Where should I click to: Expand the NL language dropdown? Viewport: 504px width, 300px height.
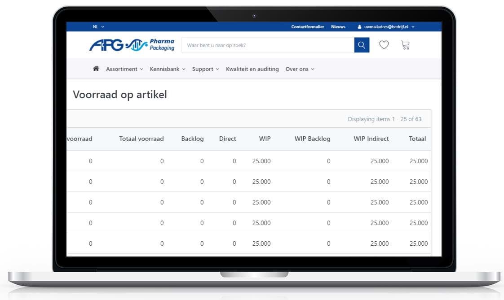point(98,27)
